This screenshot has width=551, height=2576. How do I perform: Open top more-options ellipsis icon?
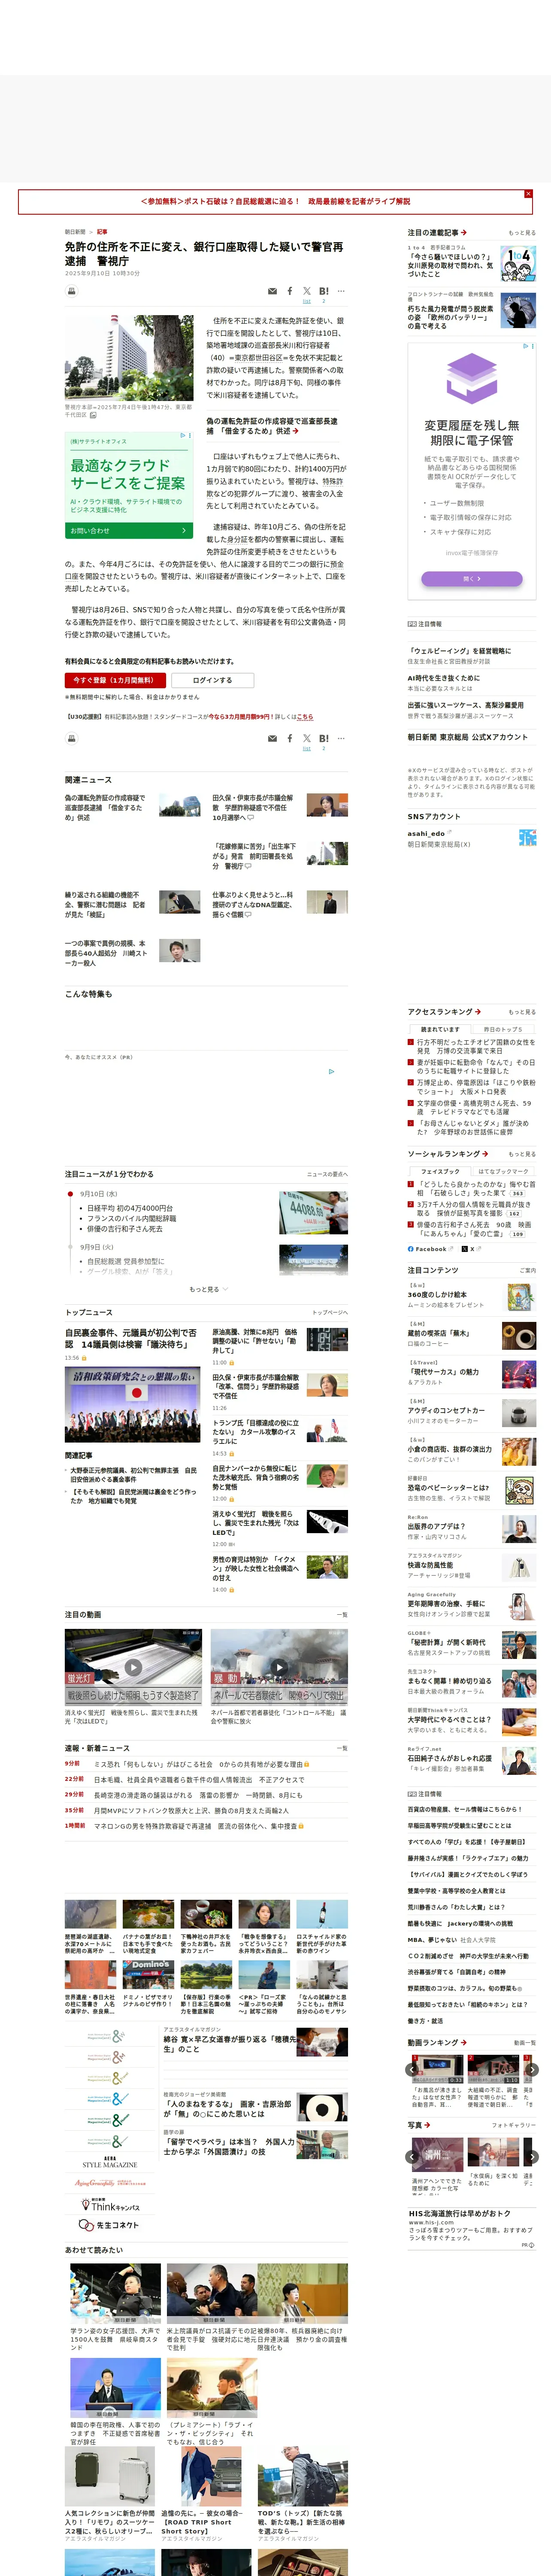pyautogui.click(x=341, y=291)
